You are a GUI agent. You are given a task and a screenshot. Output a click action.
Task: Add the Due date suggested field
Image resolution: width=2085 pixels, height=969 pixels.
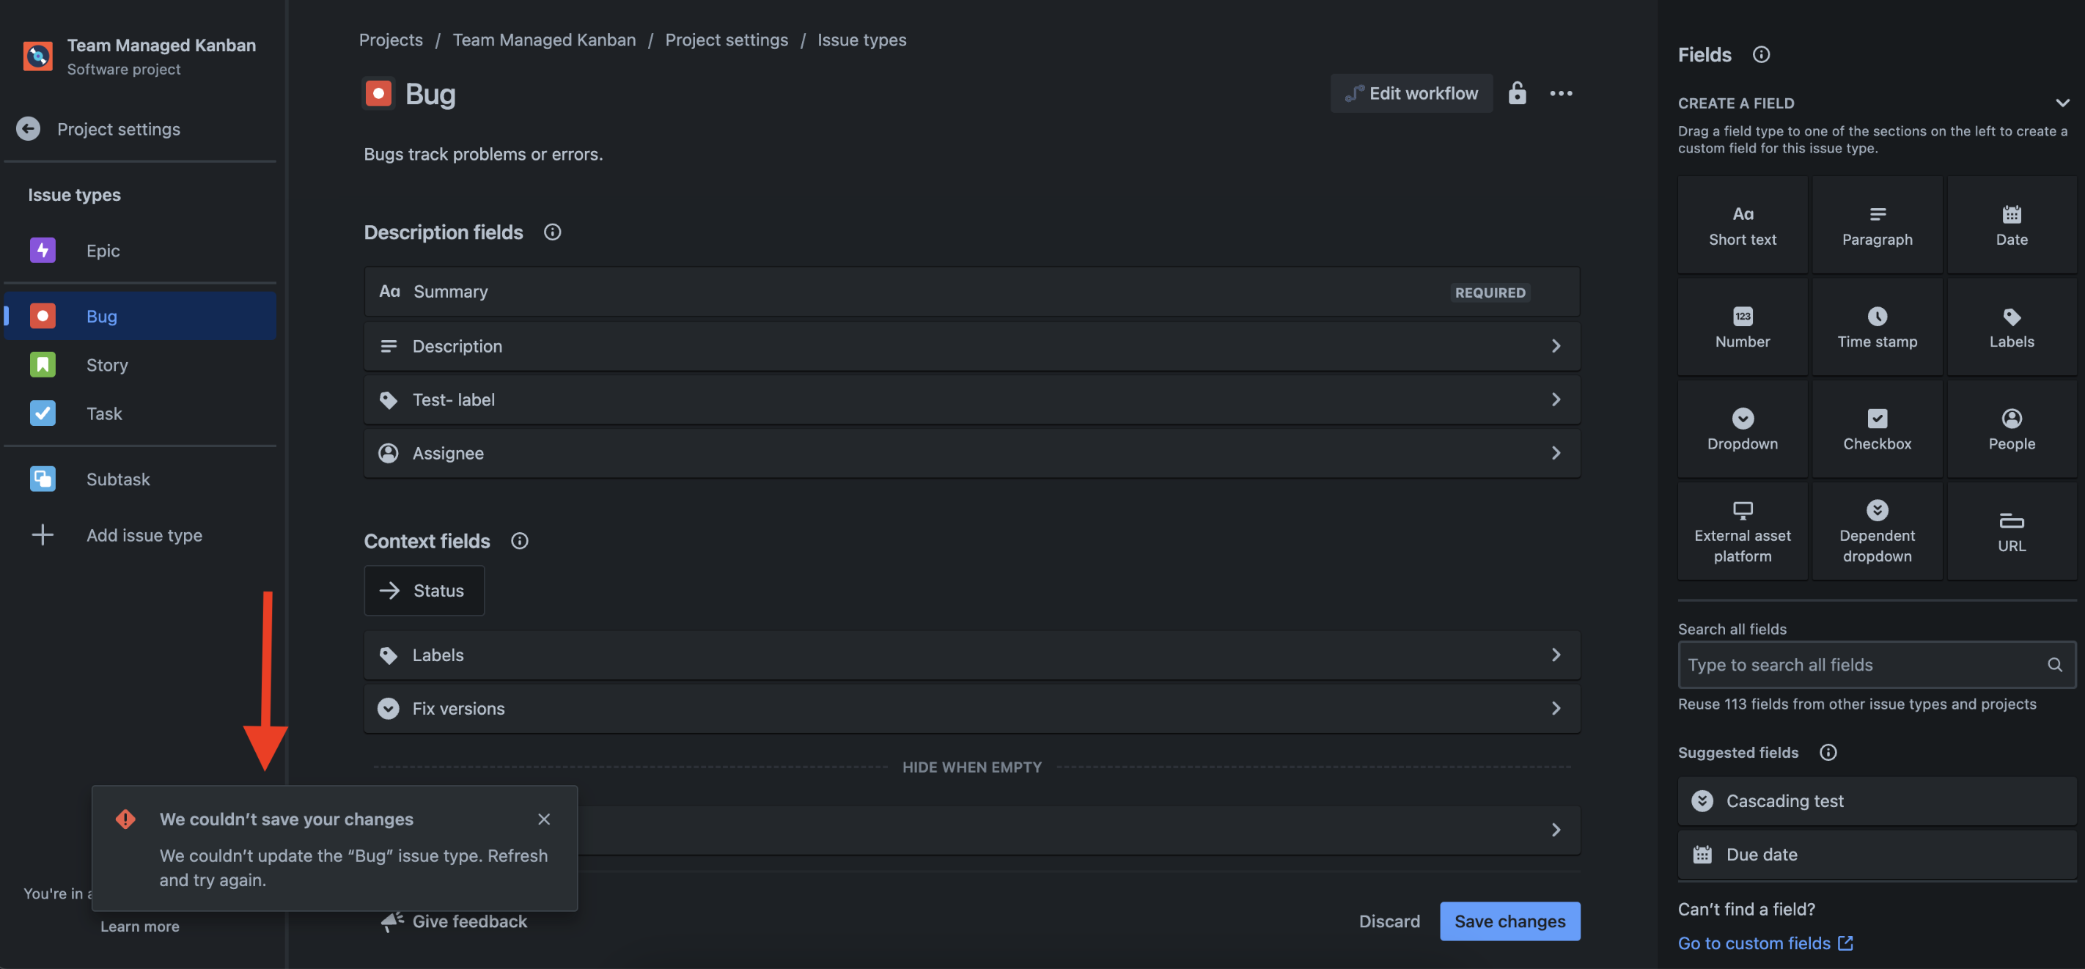1876,855
